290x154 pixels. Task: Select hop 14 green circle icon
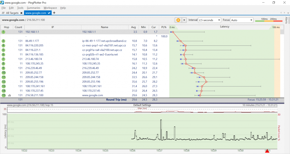click(x=3, y=91)
